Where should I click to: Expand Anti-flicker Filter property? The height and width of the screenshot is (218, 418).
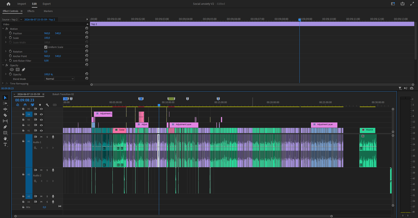coord(6,60)
